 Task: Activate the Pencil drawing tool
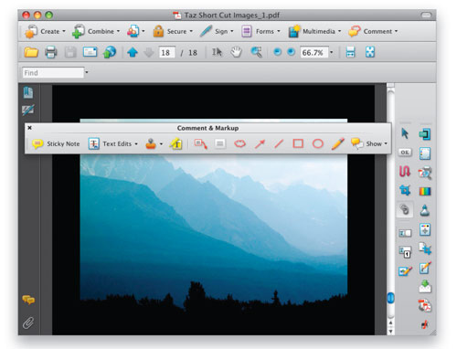[x=338, y=143]
